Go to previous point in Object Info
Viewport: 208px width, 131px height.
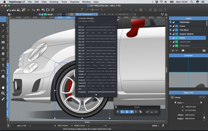coord(175,102)
